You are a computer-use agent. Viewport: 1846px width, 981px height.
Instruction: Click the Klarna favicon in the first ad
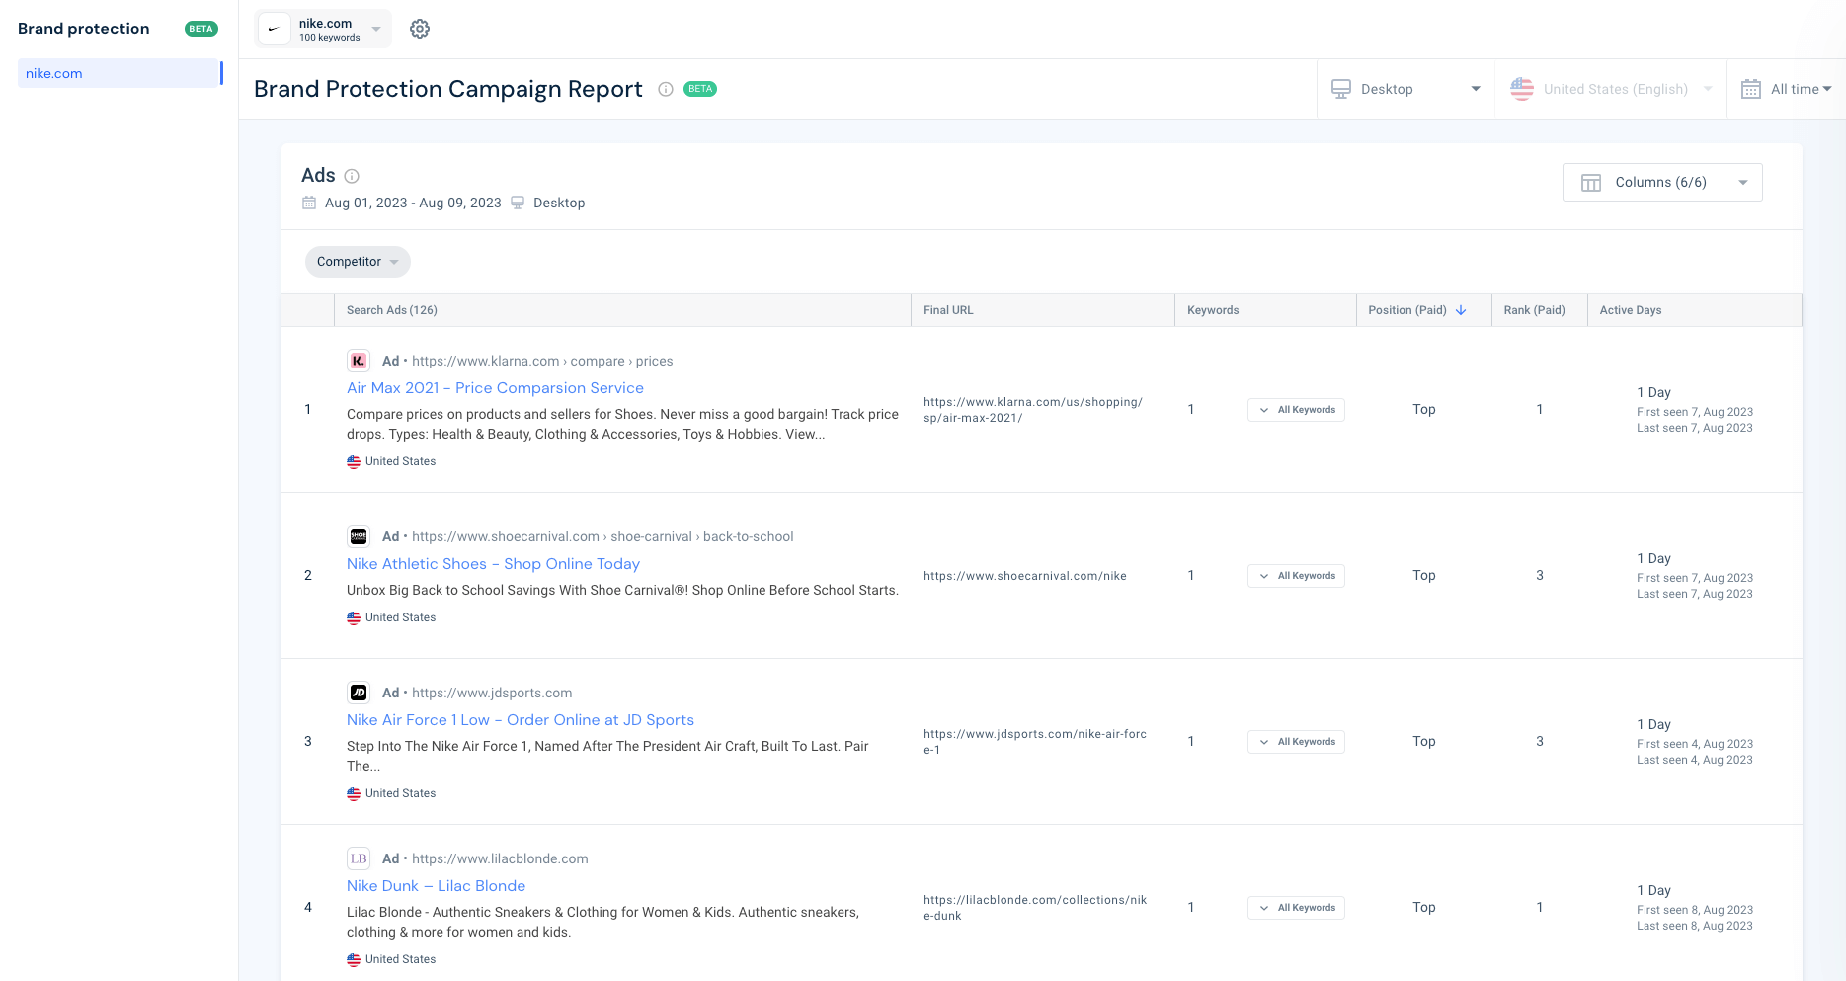359,361
